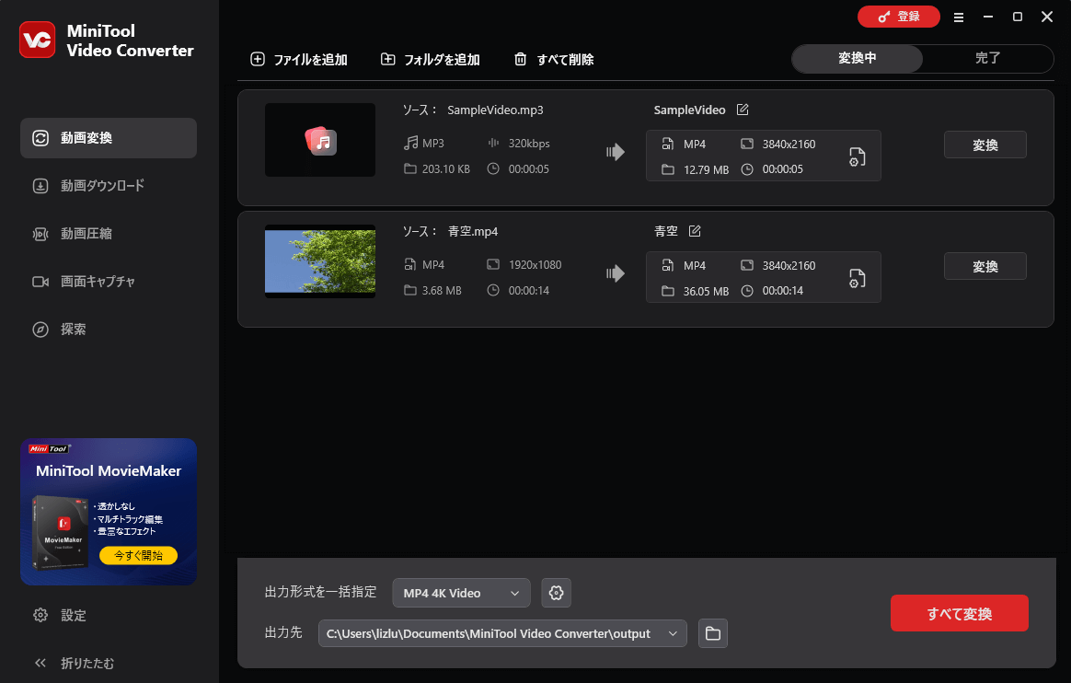Open output format settings for SampleVideo
This screenshot has width=1071, height=683.
coord(858,156)
